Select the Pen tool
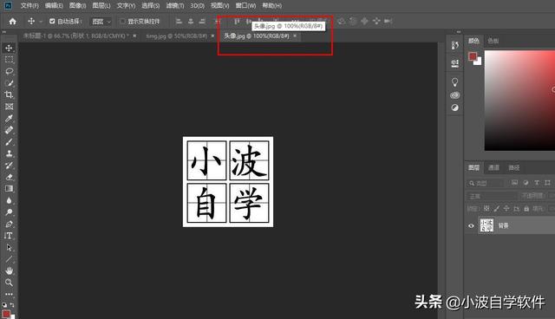555x319 pixels. 9,224
